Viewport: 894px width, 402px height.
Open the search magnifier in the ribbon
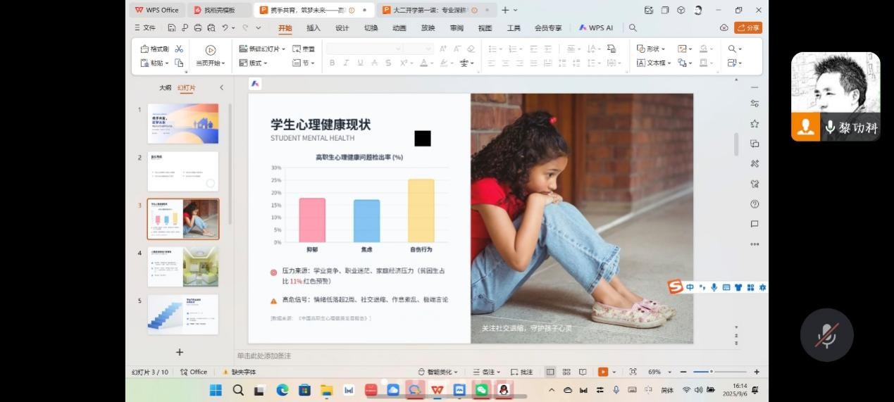(633, 28)
